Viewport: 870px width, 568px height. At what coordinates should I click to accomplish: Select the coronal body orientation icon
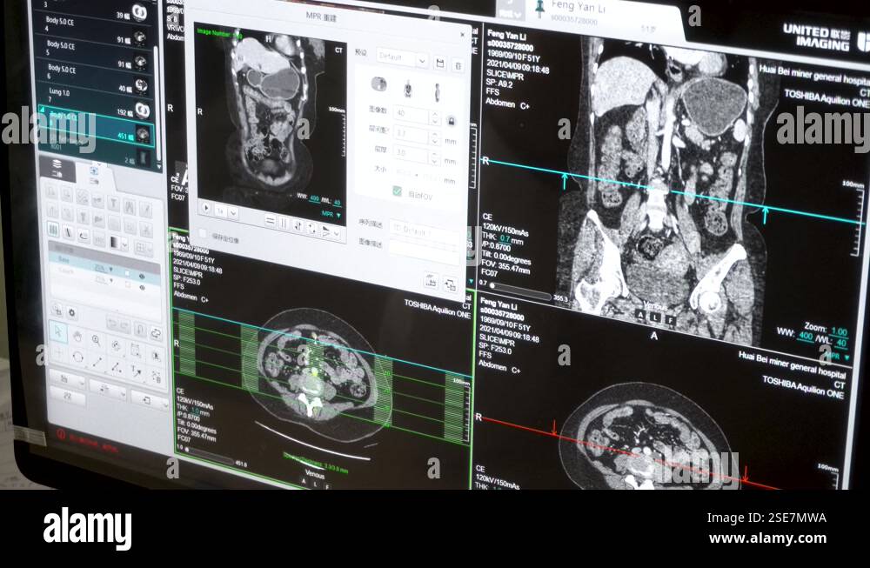408,88
